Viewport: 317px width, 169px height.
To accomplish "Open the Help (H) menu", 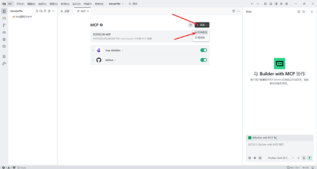I will [99, 4].
